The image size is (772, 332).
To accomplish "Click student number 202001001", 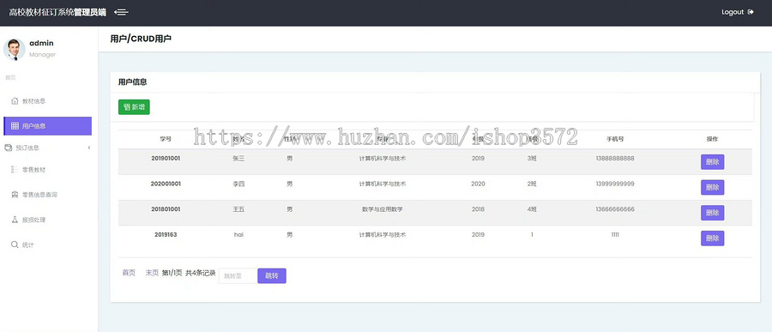I will (x=166, y=184).
